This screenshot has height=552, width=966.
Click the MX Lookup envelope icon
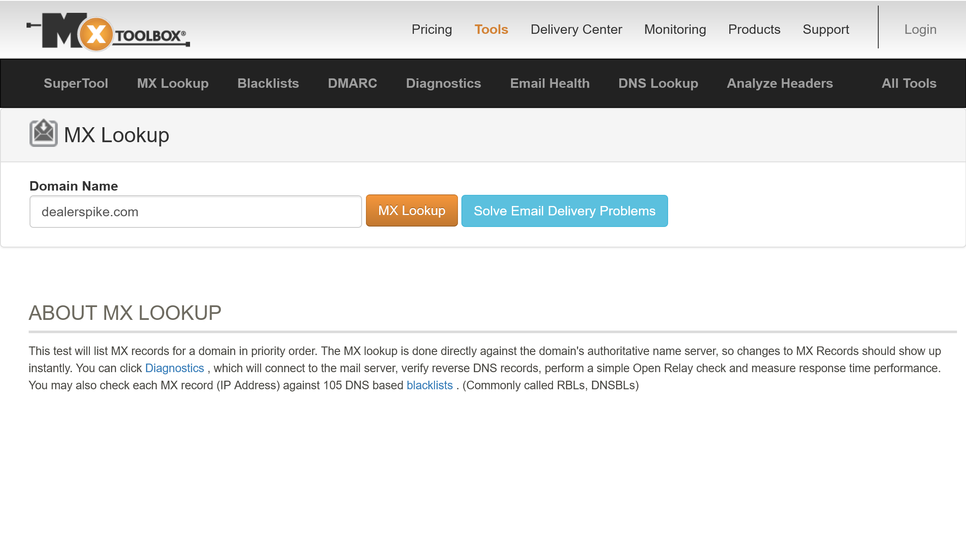click(x=43, y=133)
